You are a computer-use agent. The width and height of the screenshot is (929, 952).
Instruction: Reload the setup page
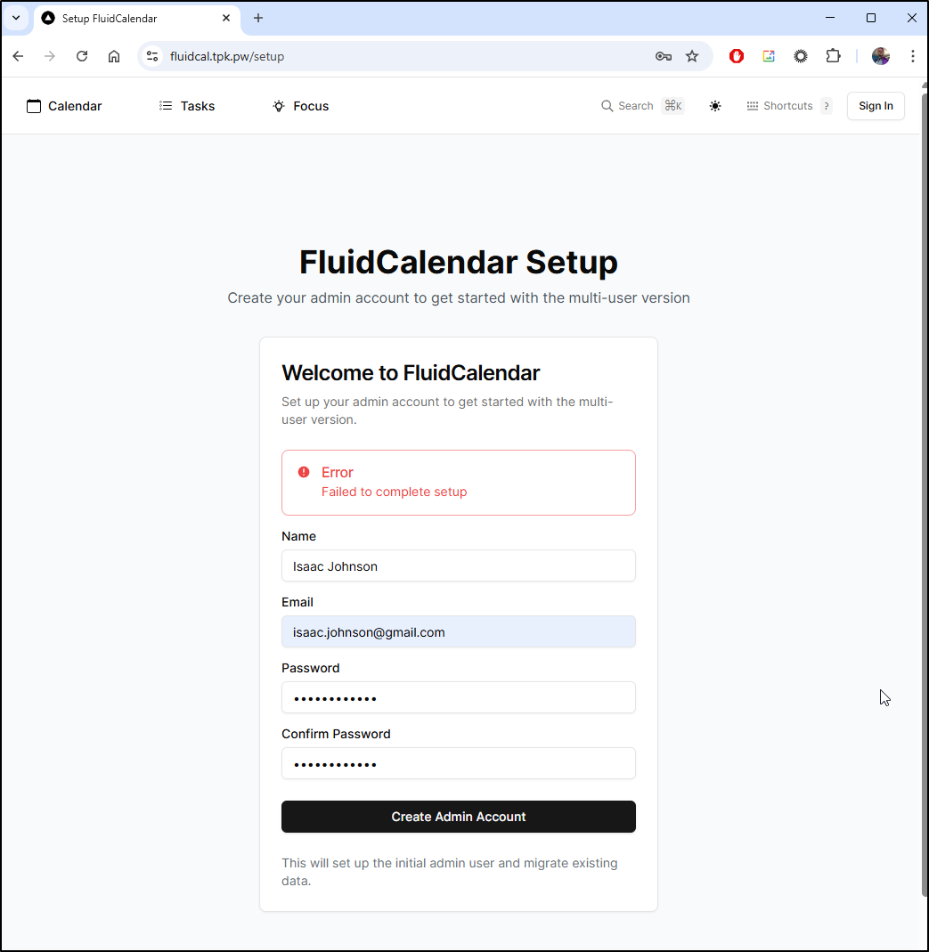point(81,56)
